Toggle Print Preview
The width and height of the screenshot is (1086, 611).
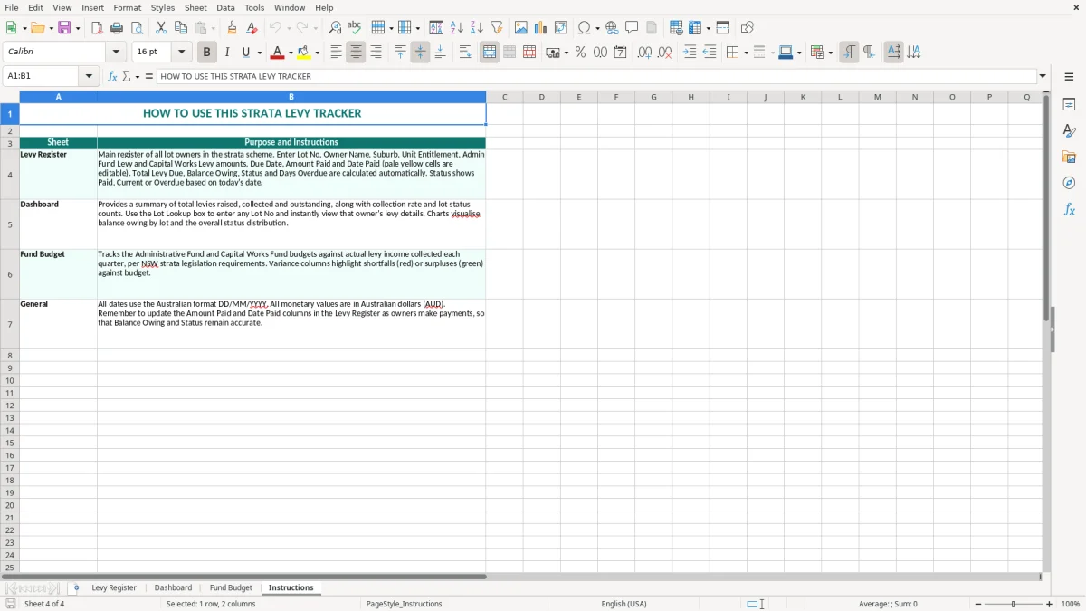(x=137, y=28)
